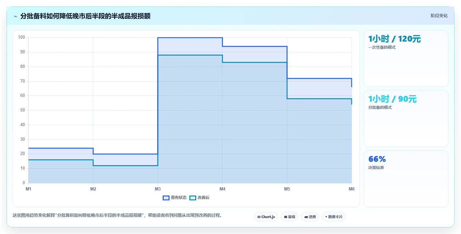The width and height of the screenshot is (461, 234).
Task: Click the M3 x-axis label
Action: click(158, 189)
